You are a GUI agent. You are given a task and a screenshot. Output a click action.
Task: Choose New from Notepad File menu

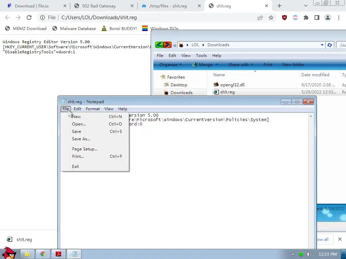[95, 116]
